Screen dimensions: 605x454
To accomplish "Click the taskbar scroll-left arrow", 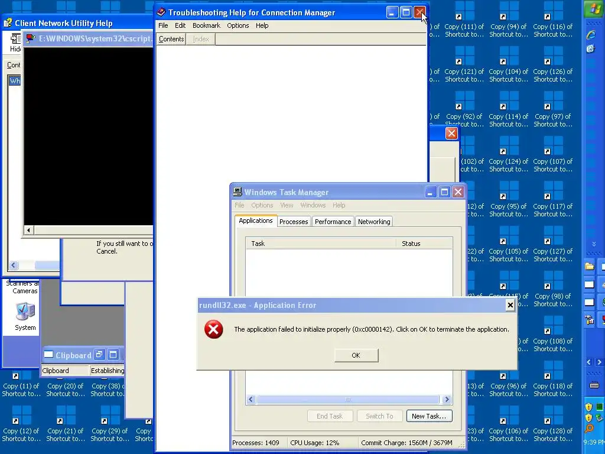I will [x=589, y=362].
